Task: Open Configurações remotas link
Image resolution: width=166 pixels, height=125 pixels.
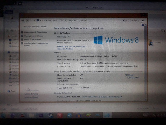Action: tap(34, 36)
